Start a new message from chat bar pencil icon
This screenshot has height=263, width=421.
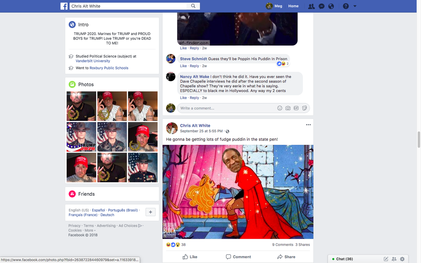(386, 259)
